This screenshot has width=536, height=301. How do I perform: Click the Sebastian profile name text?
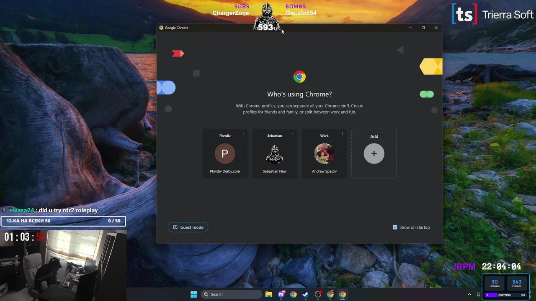pyautogui.click(x=275, y=135)
